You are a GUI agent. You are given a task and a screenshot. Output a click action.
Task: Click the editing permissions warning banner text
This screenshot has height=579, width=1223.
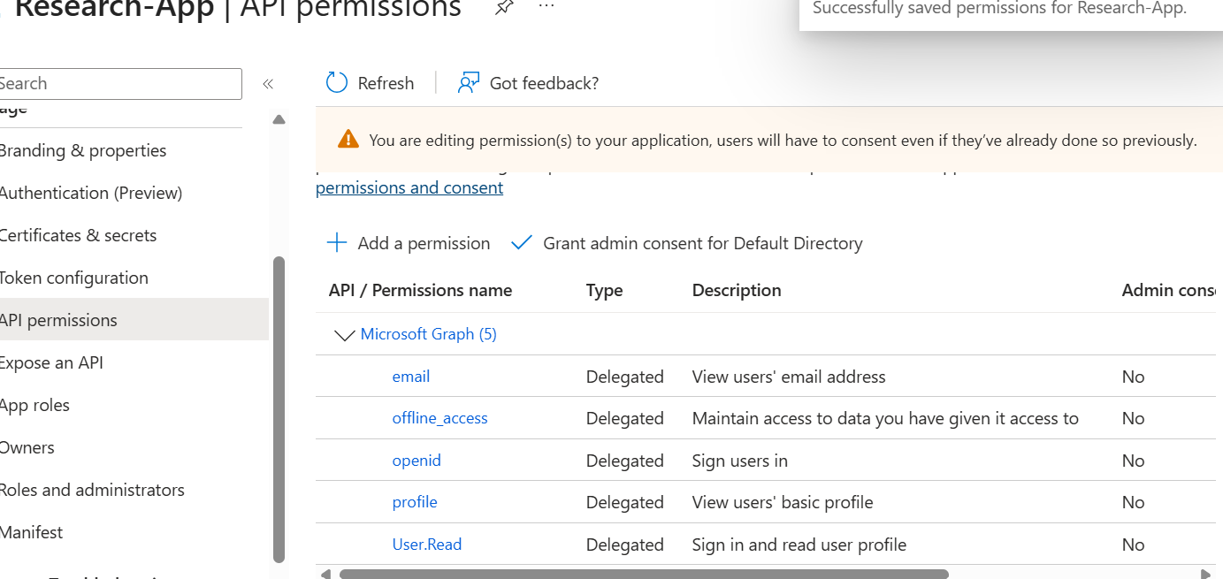(x=783, y=140)
